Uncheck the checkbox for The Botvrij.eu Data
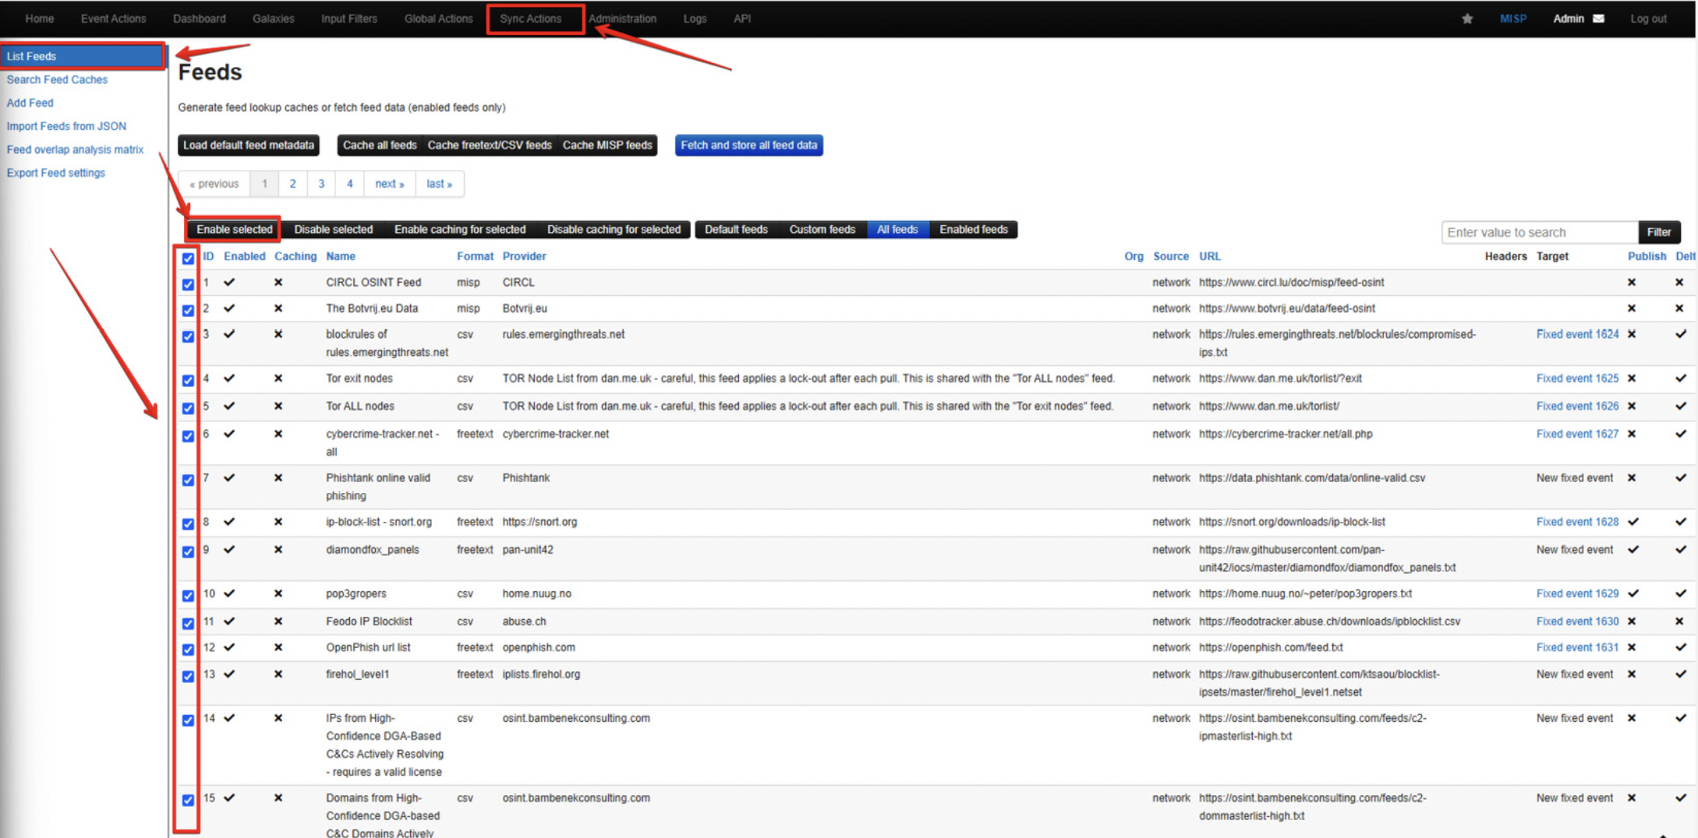The image size is (1698, 838). pos(188,310)
